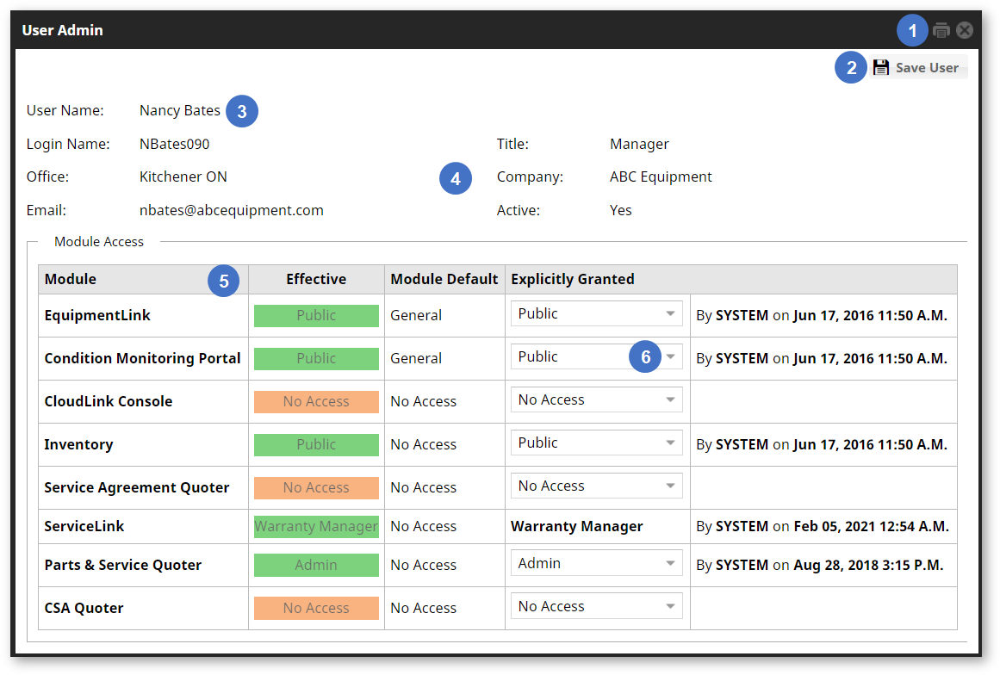1000x675 pixels.
Task: Click the Active value Yes
Action: coord(620,210)
